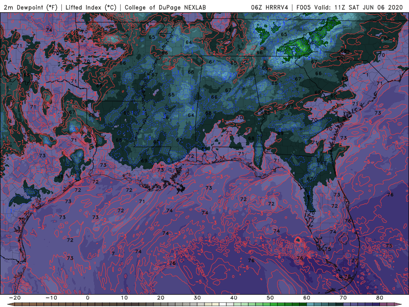Click the '77' dewpoint value off southeast Florida
Image resolution: width=409 pixels, height=307 pixels.
point(354,260)
